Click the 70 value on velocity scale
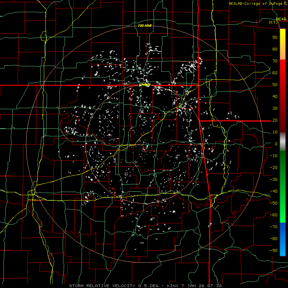 (275, 61)
